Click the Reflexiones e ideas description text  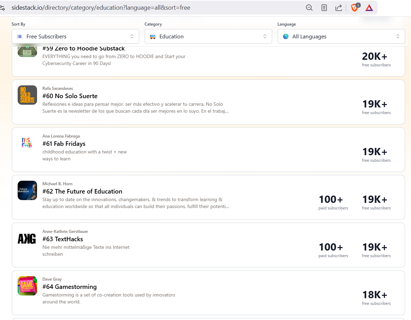pyautogui.click(x=135, y=107)
